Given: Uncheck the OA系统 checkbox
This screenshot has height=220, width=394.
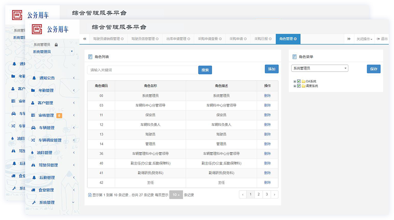Looking at the screenshot, I should (299, 81).
